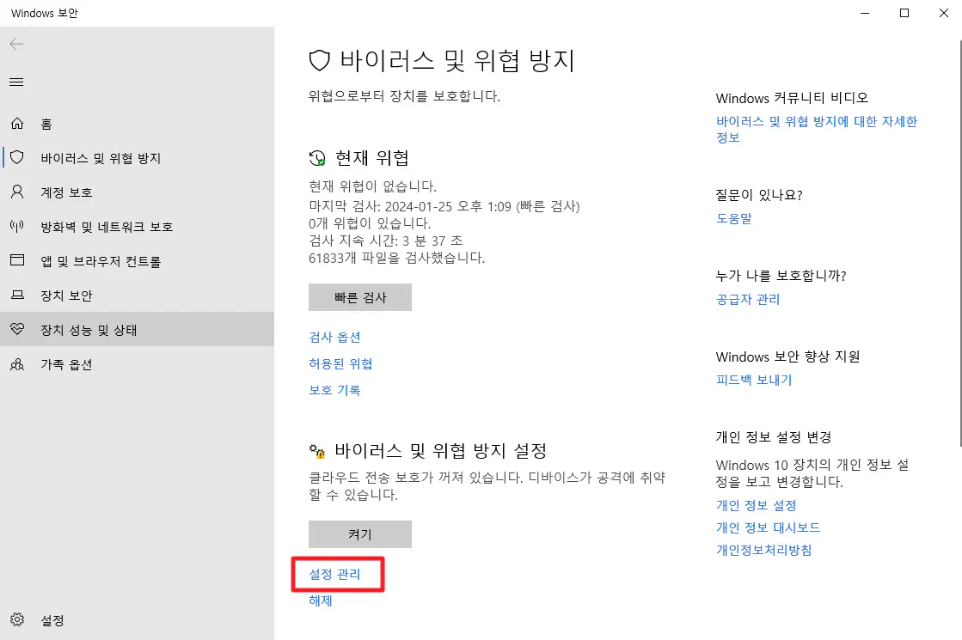Click the back arrow icon
Viewport: 962px width, 640px height.
(16, 44)
